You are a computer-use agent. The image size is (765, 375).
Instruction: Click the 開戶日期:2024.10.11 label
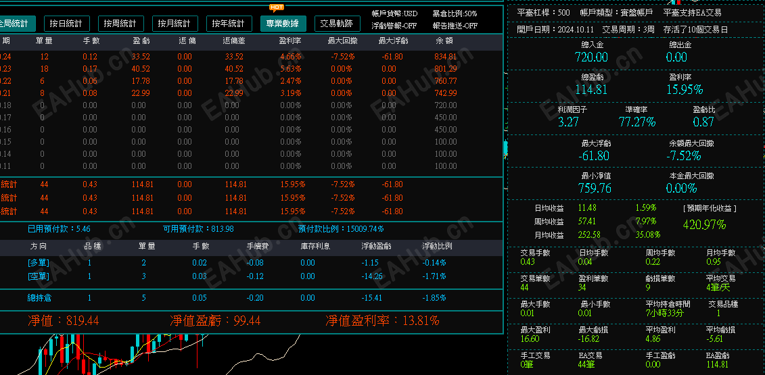555,29
